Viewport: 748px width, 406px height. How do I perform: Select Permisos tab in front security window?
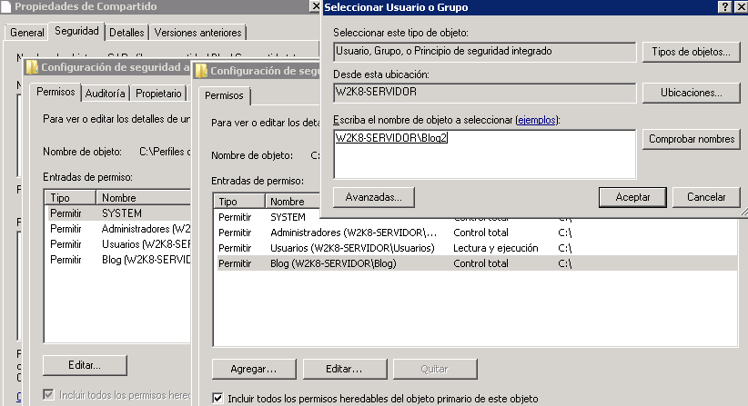pyautogui.click(x=224, y=95)
